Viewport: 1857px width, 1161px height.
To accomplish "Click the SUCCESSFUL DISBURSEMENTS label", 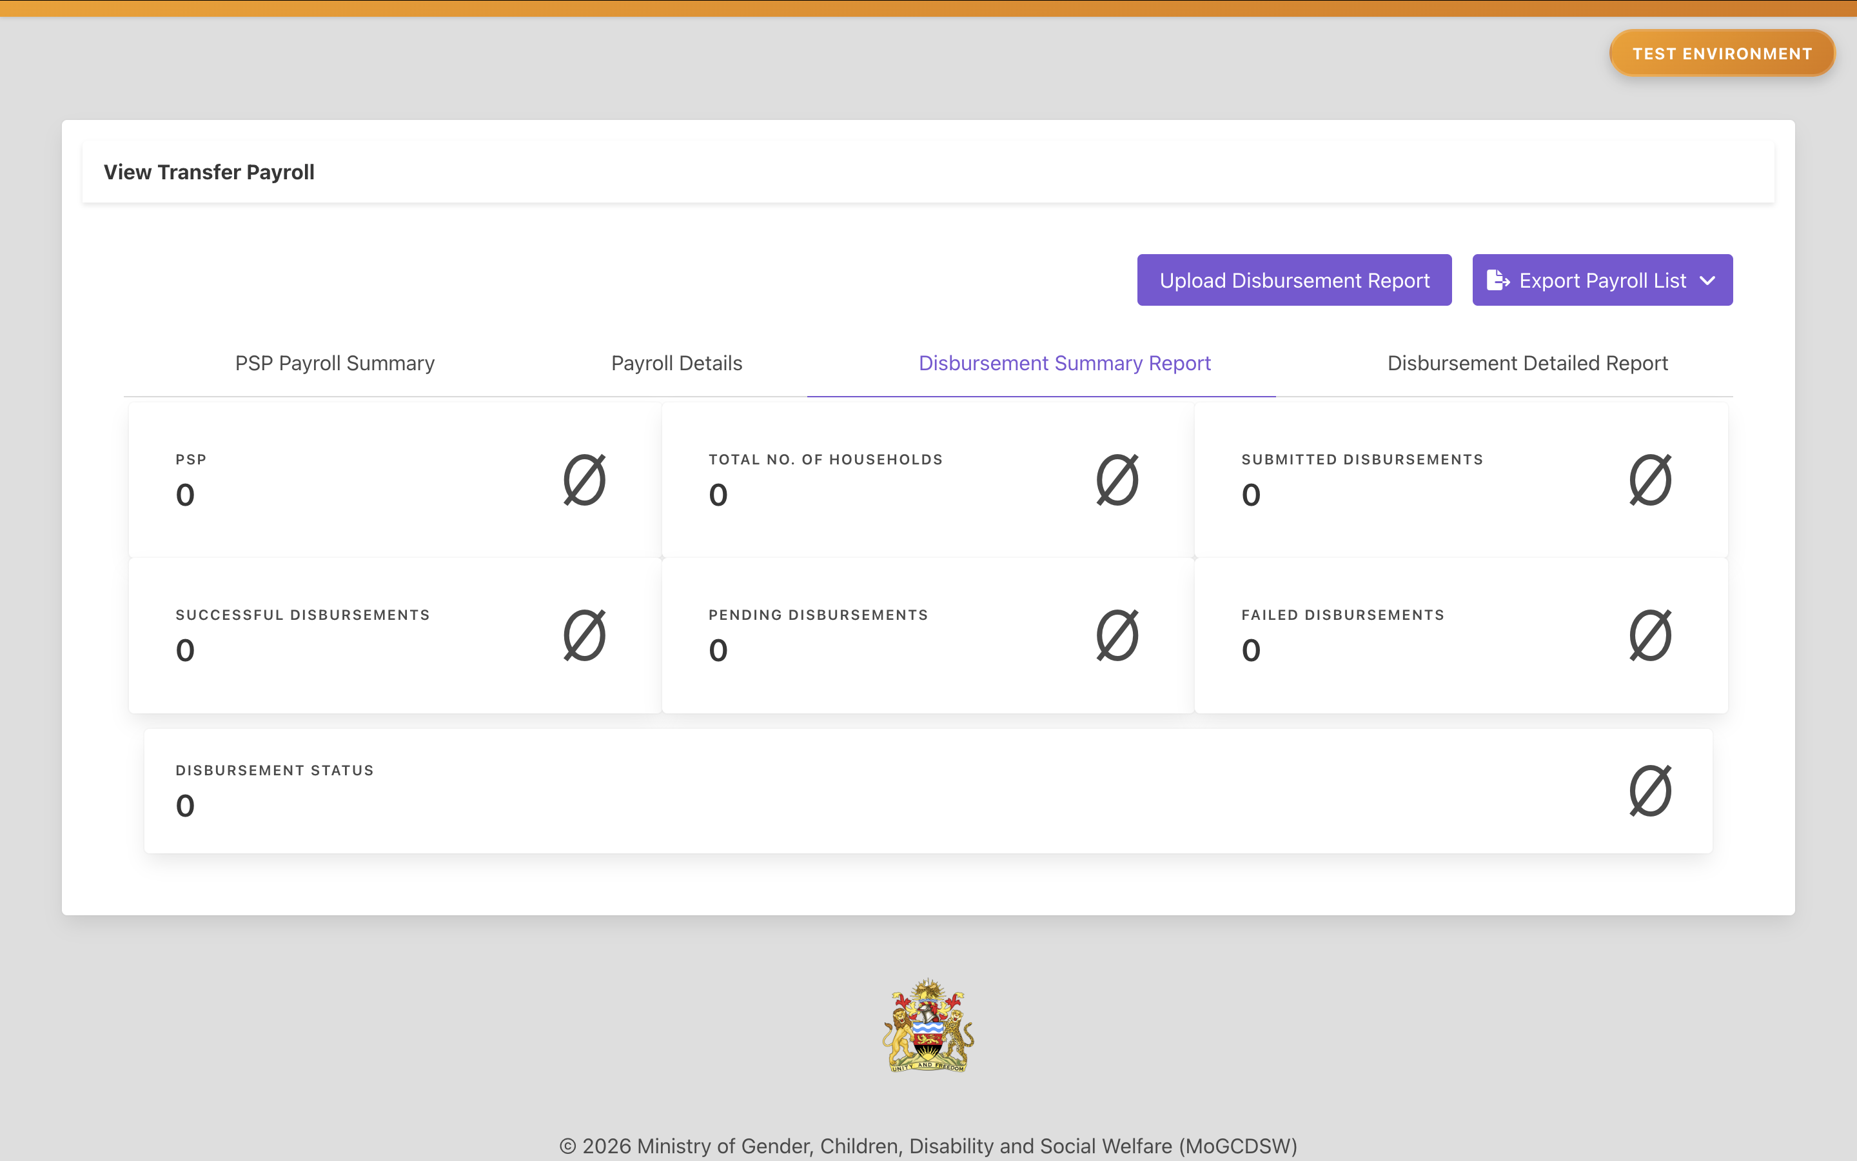I will [302, 615].
